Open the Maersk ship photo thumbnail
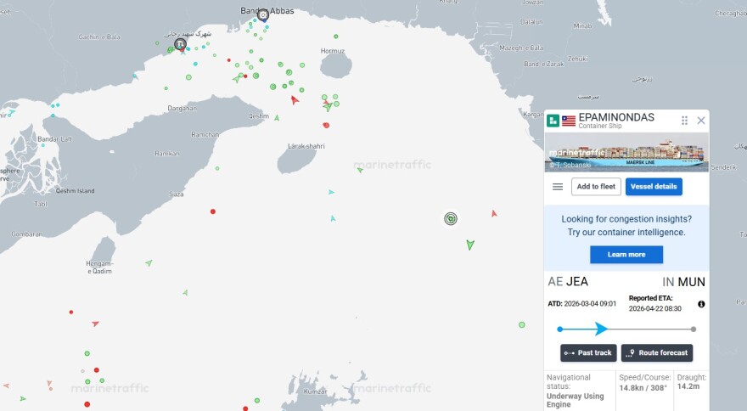Screen dimensions: 747x411 (x=626, y=153)
